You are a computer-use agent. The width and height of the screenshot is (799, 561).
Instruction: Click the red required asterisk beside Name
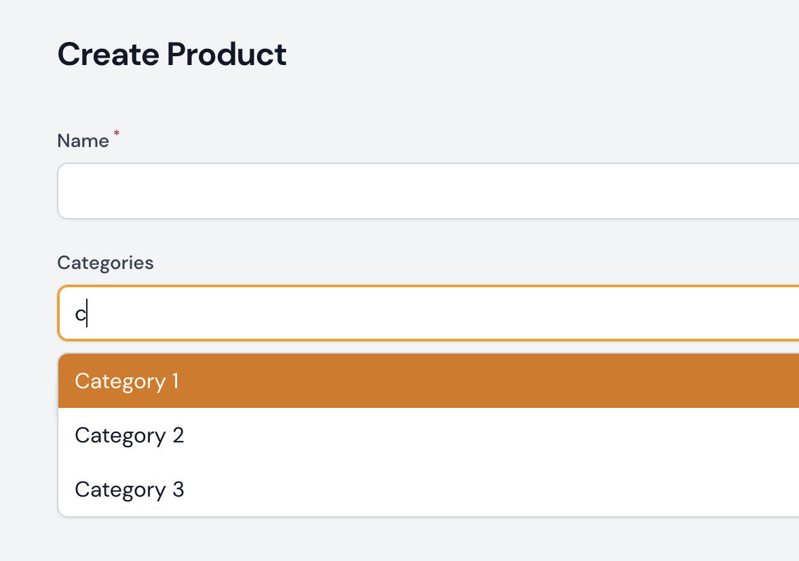[116, 135]
